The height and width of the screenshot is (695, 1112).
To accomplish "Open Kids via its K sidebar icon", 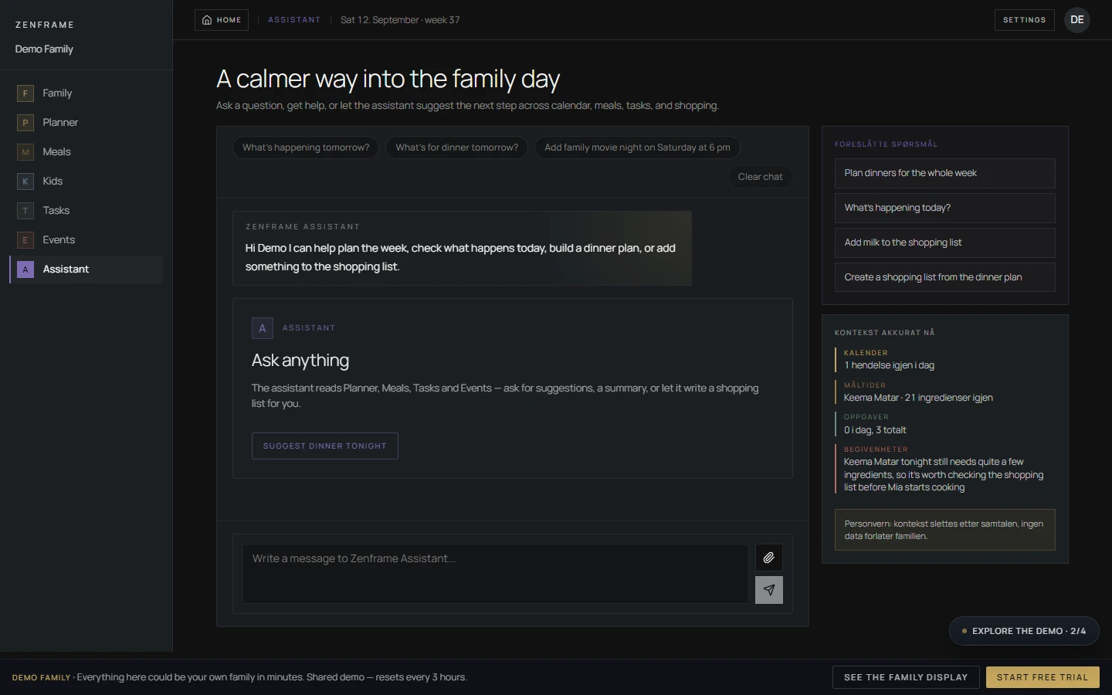I will click(x=25, y=181).
